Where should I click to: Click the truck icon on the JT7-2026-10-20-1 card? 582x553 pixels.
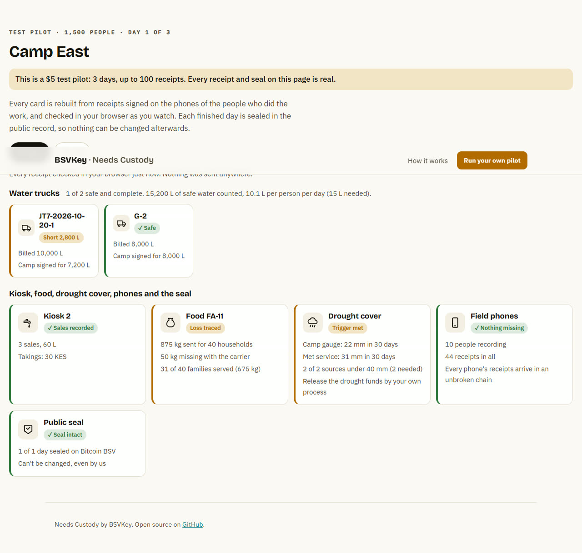(x=26, y=228)
